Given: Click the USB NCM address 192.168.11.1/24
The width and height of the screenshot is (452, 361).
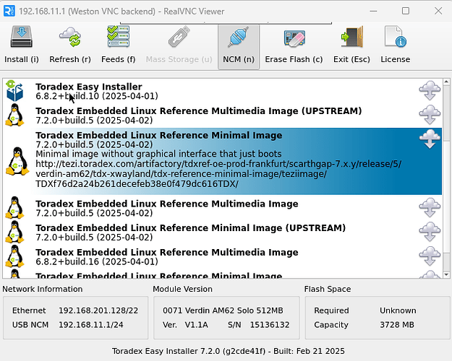Looking at the screenshot, I should coord(91,325).
